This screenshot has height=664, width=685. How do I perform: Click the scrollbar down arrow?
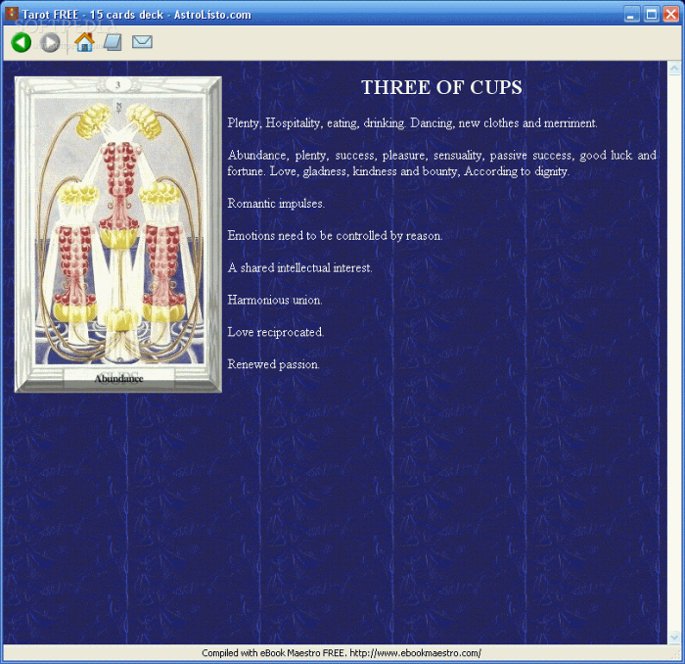674,638
